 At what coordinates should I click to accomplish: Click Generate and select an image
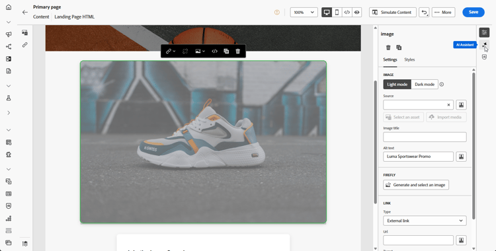[416, 185]
